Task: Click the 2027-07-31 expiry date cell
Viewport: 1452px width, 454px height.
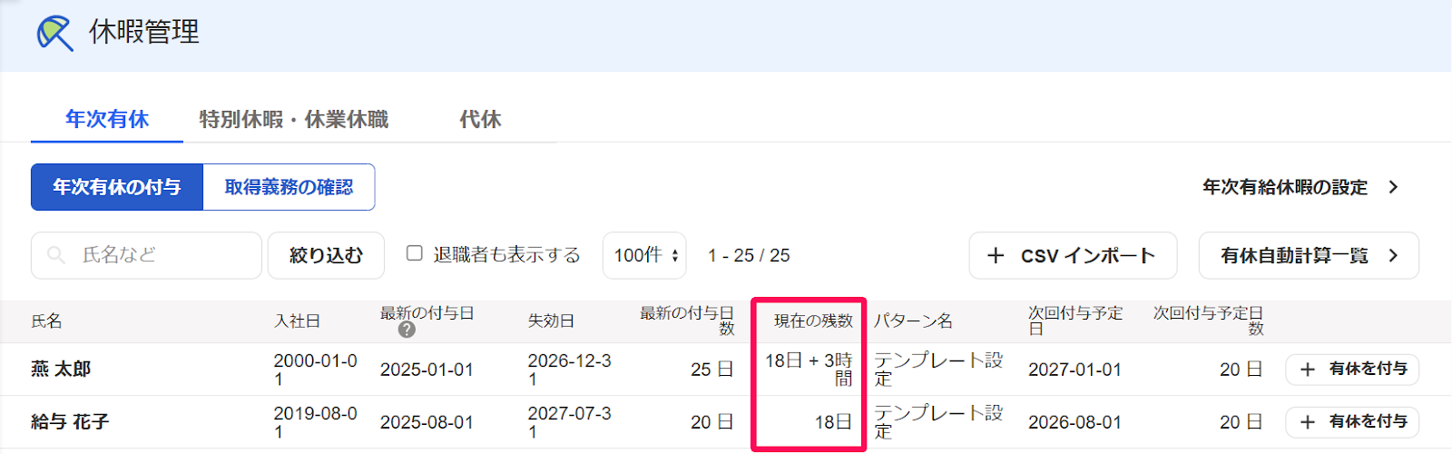Action: tap(570, 422)
